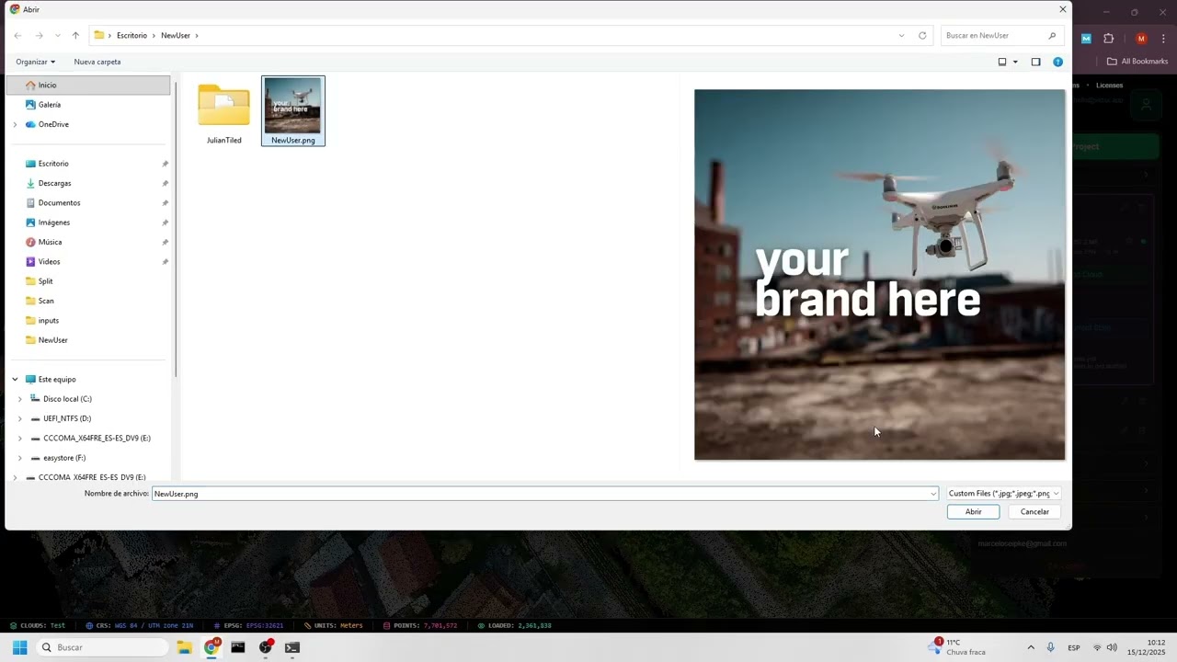The height and width of the screenshot is (662, 1177).
Task: Click the NewUser breadcrumb in address bar
Action: (x=176, y=36)
